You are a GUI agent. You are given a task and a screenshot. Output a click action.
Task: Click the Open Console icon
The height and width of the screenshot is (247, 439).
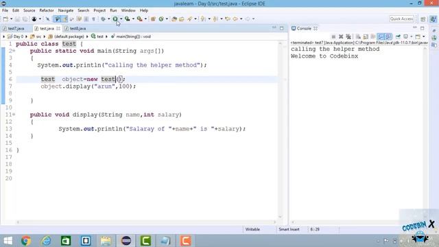click(x=418, y=36)
